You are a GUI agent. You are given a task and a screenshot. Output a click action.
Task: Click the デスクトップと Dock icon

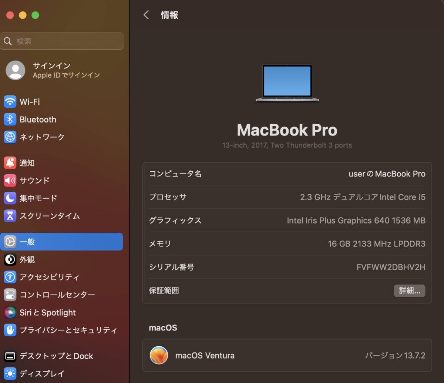point(10,356)
